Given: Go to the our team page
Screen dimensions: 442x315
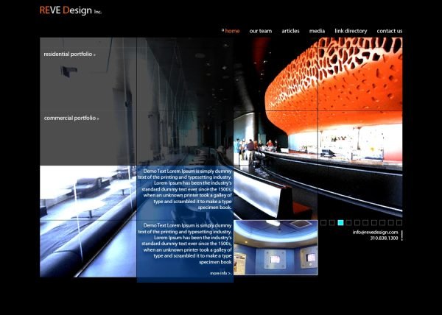Looking at the screenshot, I should [x=261, y=31].
